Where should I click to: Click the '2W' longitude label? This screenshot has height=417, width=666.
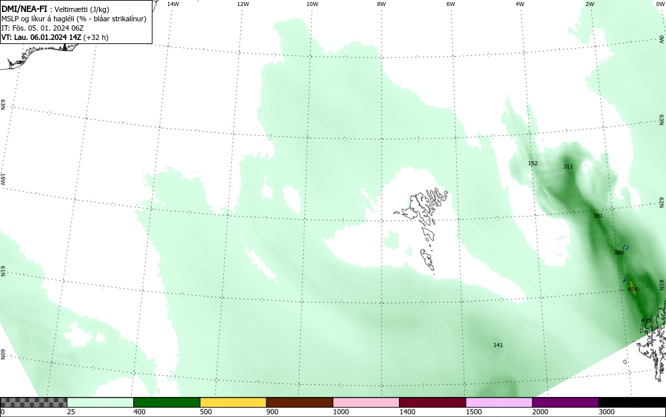[589, 4]
